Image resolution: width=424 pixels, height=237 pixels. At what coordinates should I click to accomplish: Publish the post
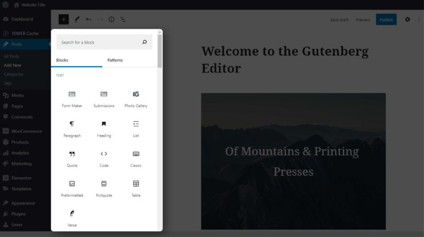(x=386, y=19)
